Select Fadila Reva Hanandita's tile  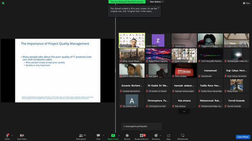[210, 85]
